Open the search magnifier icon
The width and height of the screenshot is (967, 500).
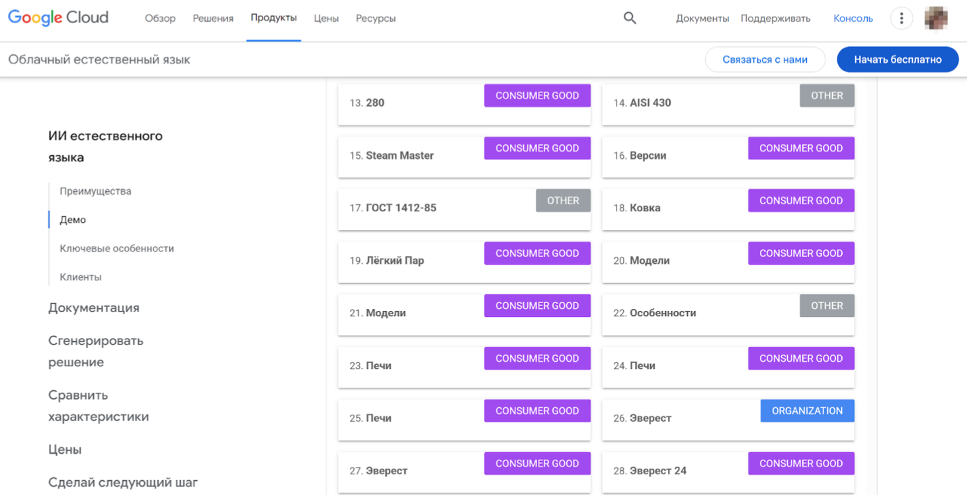point(630,19)
